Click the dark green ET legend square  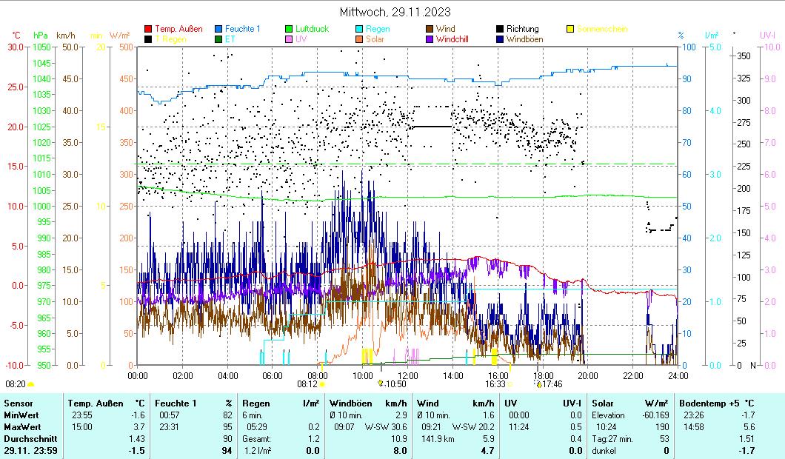point(218,39)
